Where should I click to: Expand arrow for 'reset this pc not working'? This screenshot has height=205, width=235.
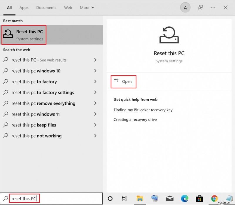pos(95,136)
